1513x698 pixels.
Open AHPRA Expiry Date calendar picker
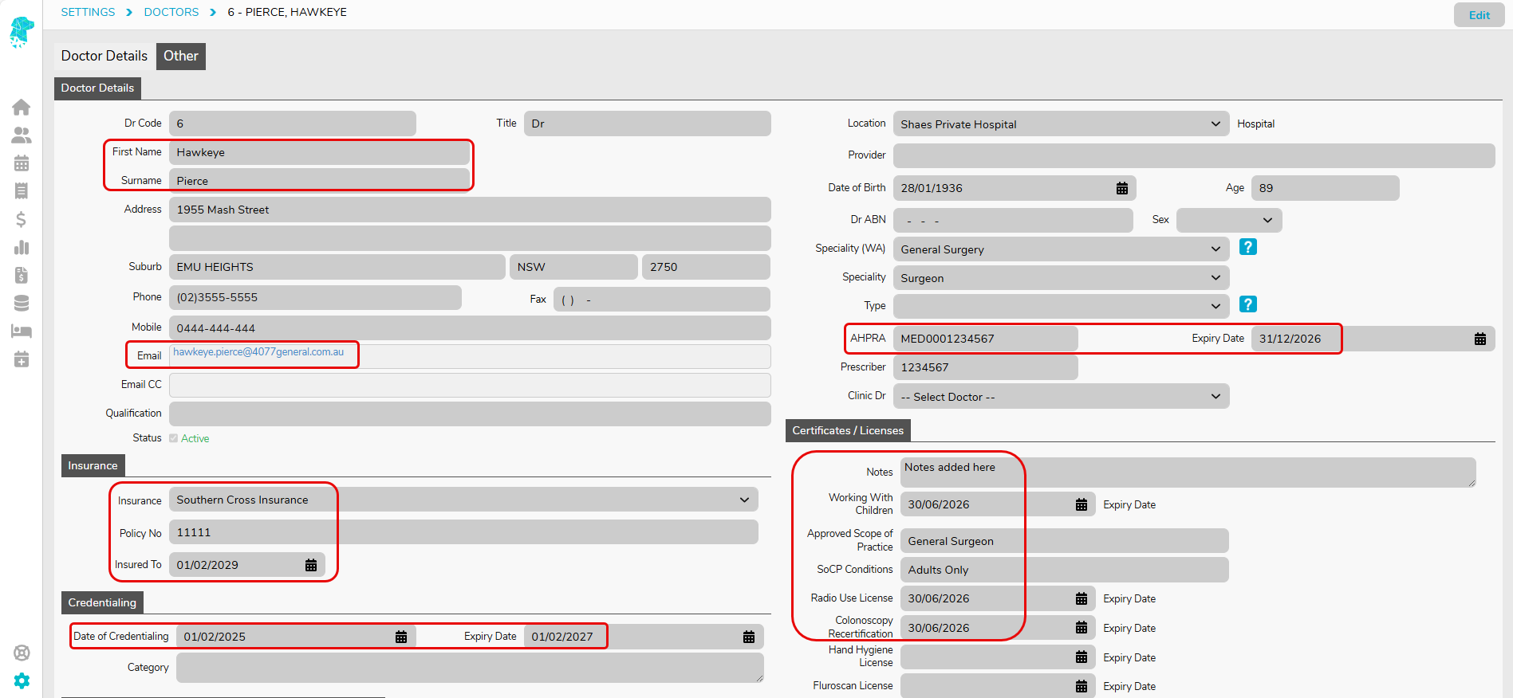coord(1480,339)
